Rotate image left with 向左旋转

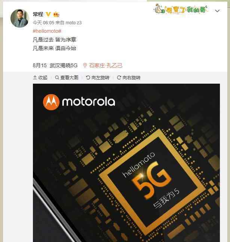click(98, 77)
